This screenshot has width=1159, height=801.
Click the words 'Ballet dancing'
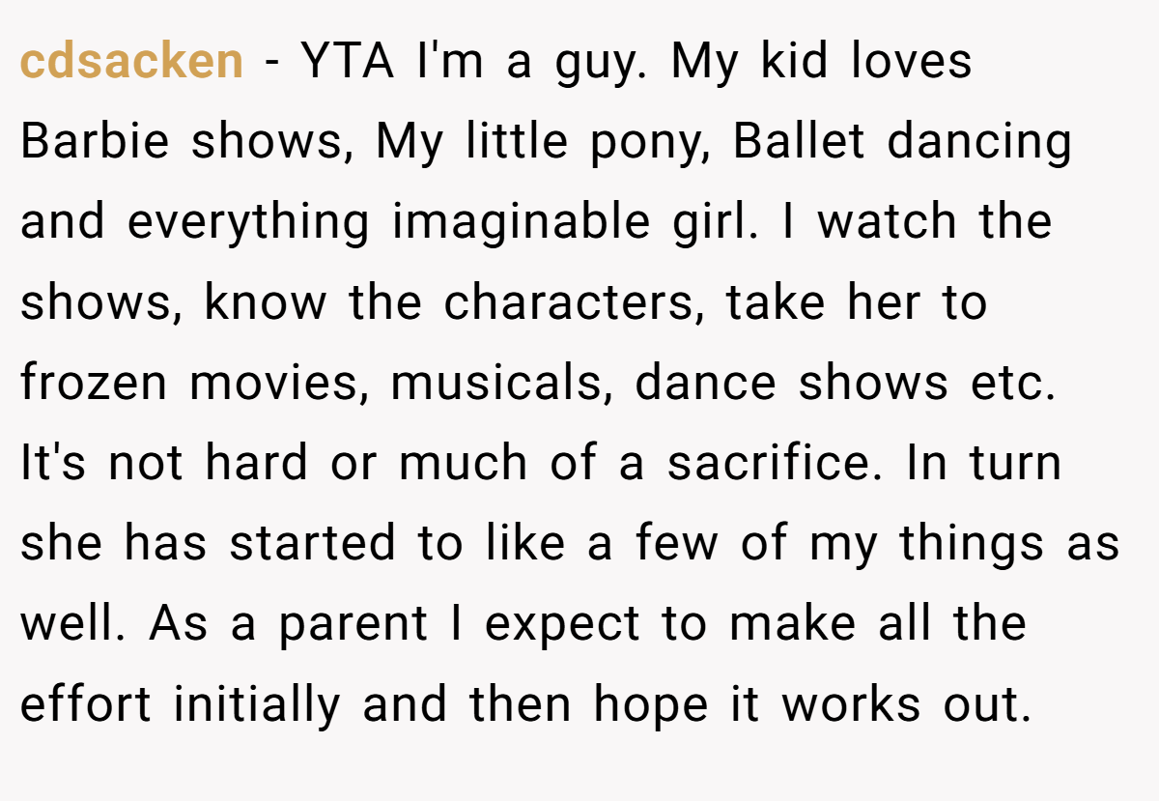coord(902,144)
